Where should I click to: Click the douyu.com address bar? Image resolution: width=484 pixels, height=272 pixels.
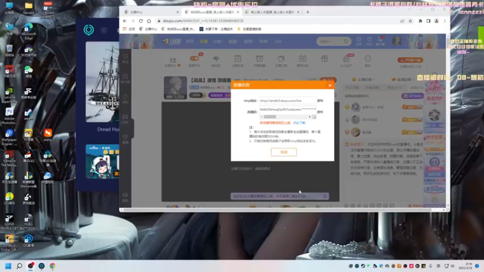coord(275,21)
